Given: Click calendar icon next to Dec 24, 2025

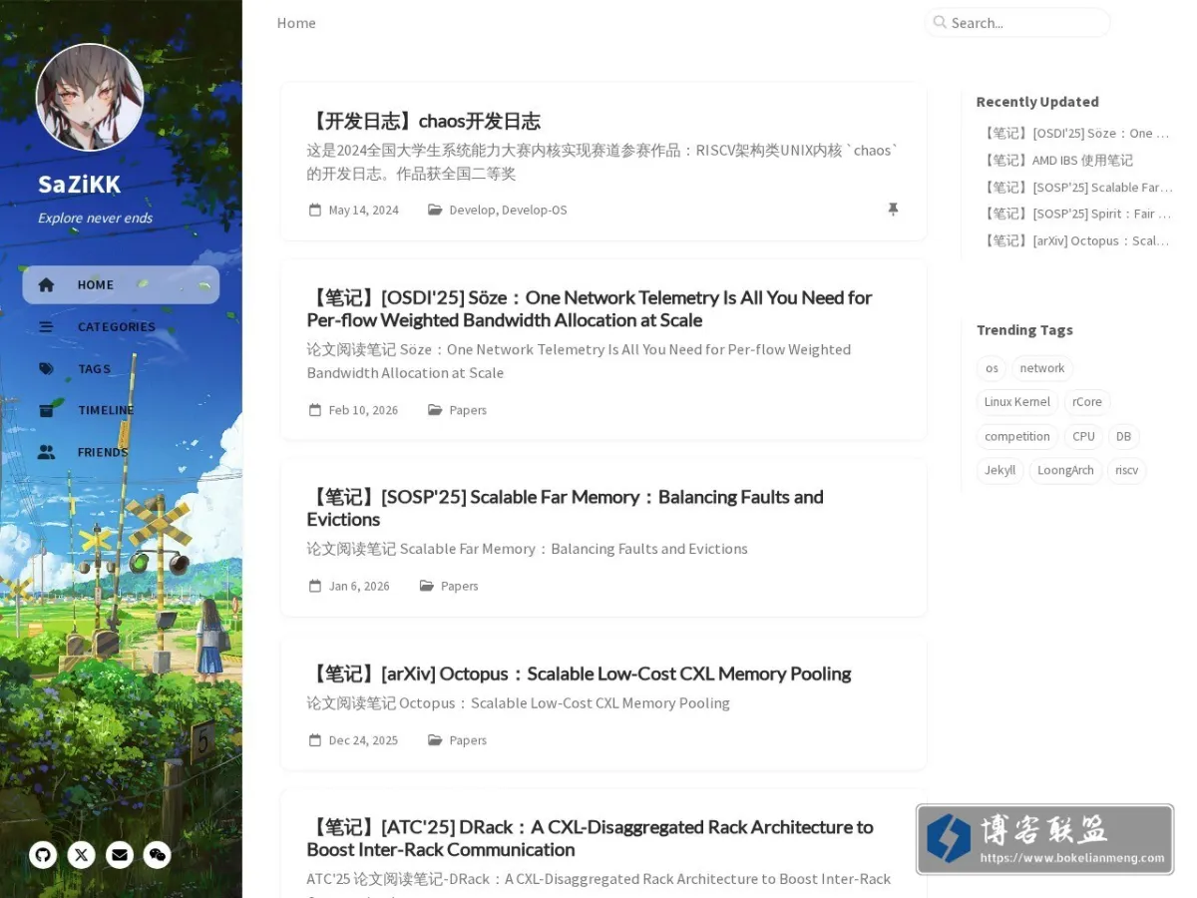Looking at the screenshot, I should (315, 740).
